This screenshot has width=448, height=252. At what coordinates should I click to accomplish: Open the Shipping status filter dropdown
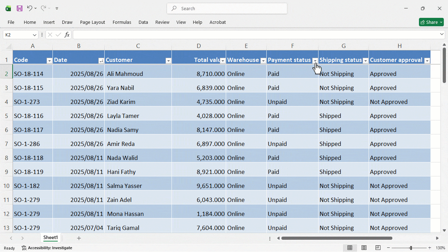(365, 61)
